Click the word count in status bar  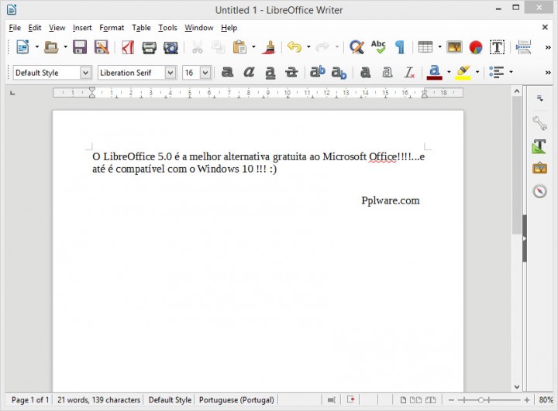click(x=98, y=400)
